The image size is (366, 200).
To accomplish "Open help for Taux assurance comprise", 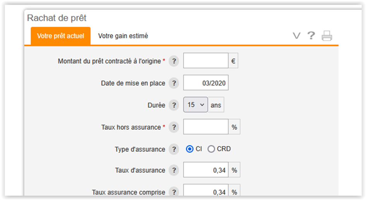I will click(174, 192).
